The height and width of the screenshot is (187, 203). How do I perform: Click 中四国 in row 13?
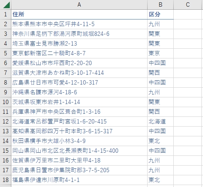[160, 131]
